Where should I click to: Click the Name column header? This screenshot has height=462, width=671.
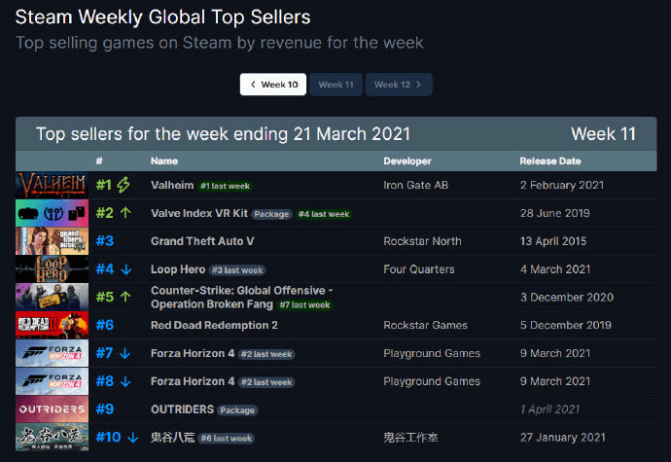coord(164,160)
